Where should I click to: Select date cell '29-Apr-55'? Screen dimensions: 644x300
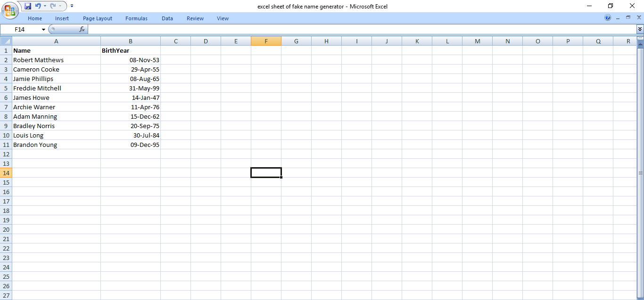pyautogui.click(x=131, y=69)
